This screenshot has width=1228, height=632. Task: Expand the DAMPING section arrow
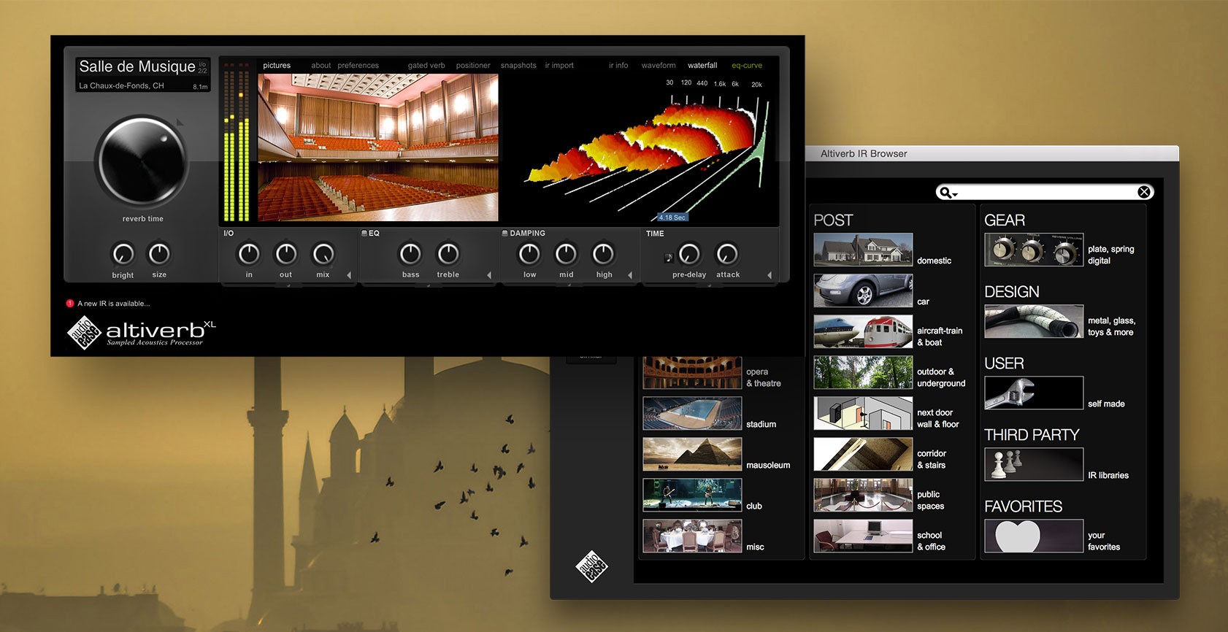(x=630, y=275)
